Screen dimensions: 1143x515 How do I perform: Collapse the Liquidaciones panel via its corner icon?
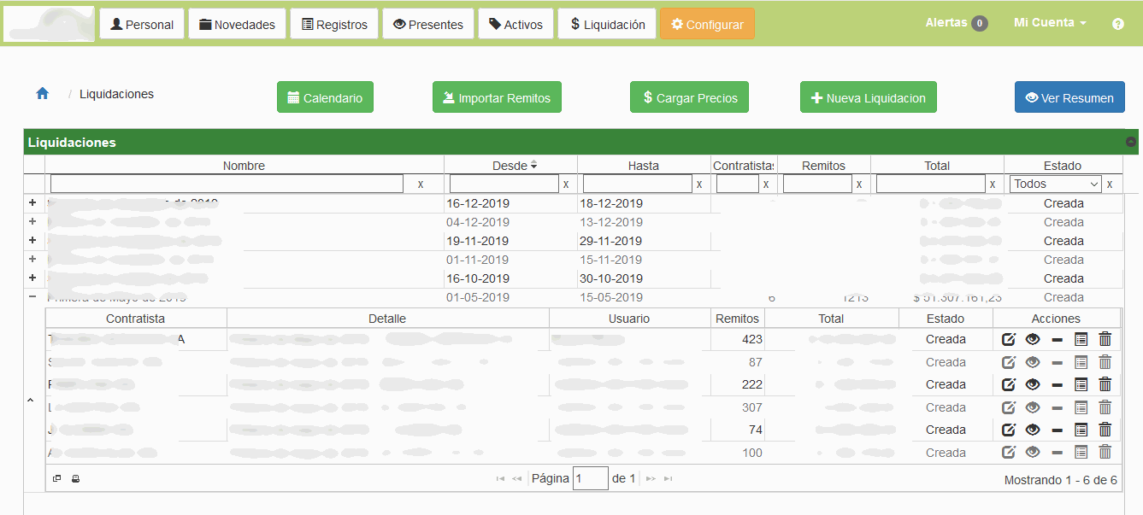(1132, 141)
